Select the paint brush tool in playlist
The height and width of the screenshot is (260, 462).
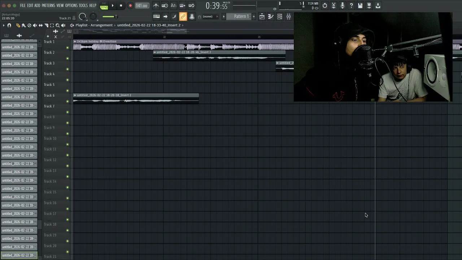point(23,25)
